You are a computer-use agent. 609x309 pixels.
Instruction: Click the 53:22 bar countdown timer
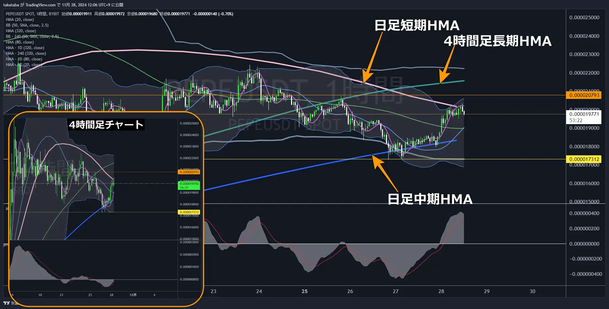[x=576, y=120]
